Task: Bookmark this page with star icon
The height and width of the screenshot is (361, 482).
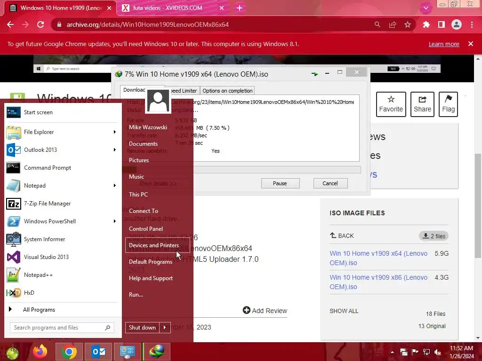Action: (x=408, y=24)
